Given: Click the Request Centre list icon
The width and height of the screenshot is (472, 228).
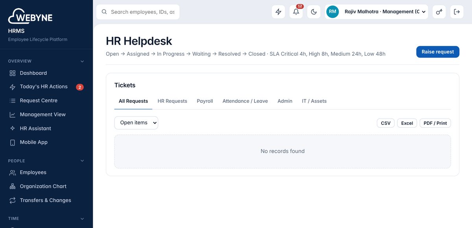Looking at the screenshot, I should [13, 101].
